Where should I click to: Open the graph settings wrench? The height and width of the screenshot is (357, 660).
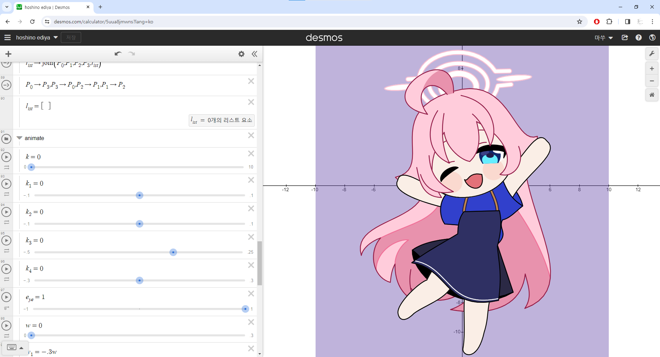651,54
